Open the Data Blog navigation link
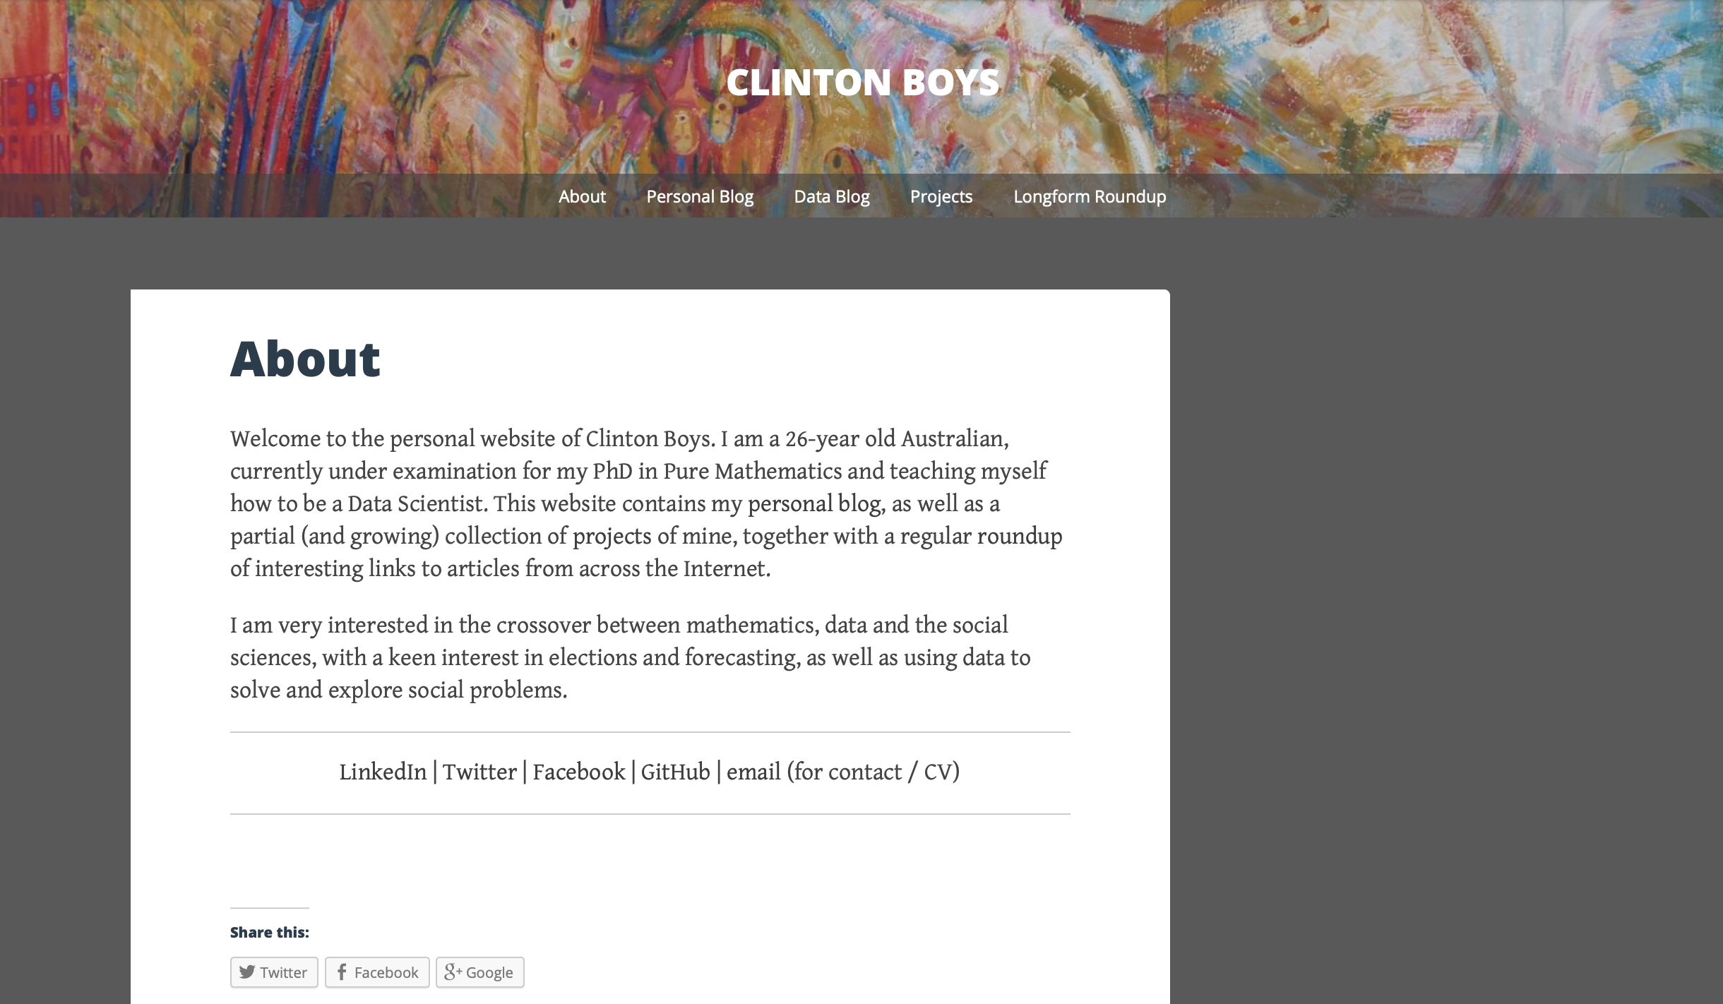 click(x=832, y=196)
